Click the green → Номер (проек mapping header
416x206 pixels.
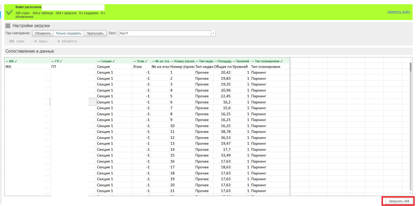pyautogui.click(x=182, y=61)
